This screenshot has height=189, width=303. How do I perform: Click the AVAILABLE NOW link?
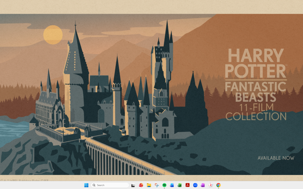click(x=276, y=158)
